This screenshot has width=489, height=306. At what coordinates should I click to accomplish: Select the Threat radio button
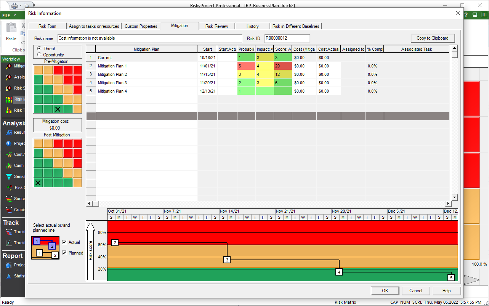pyautogui.click(x=39, y=49)
